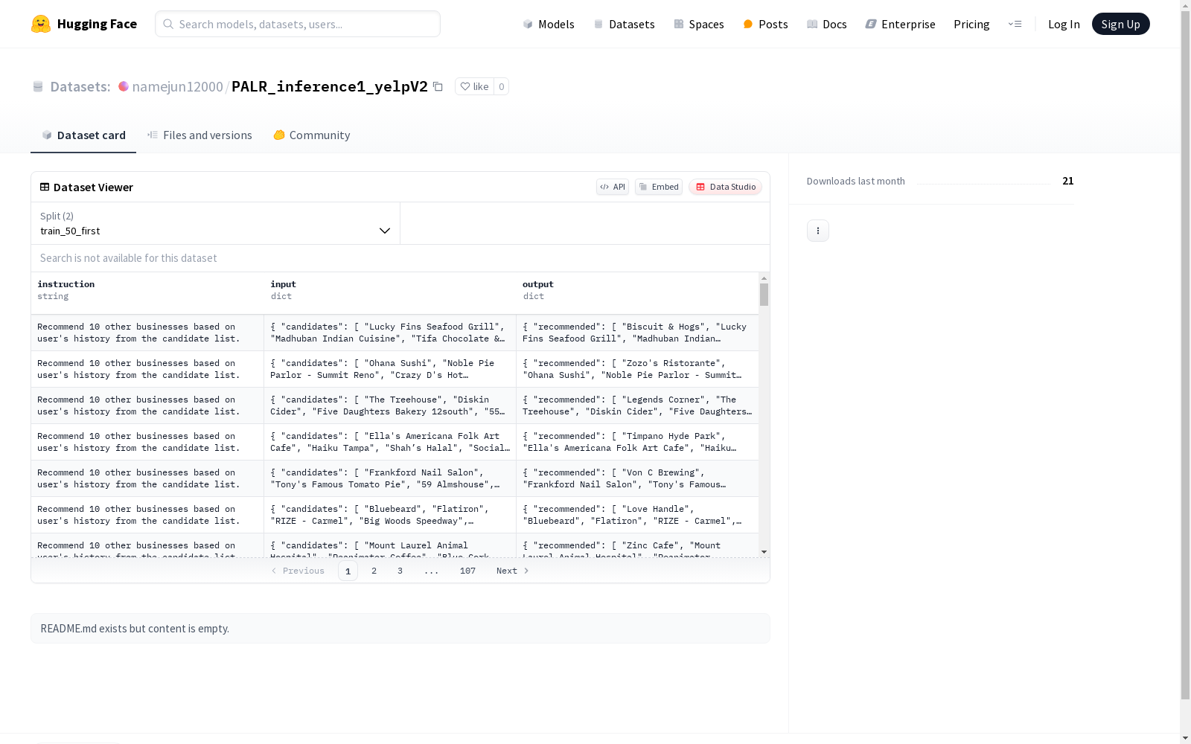Focus the search models, datasets, users field
Screen dimensions: 1191x744
(x=298, y=24)
